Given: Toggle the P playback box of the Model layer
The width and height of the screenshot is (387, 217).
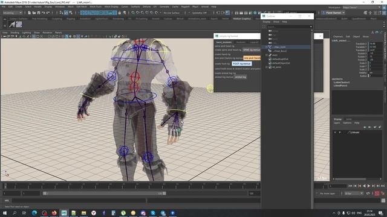Looking at the screenshot, I should tap(340, 133).
